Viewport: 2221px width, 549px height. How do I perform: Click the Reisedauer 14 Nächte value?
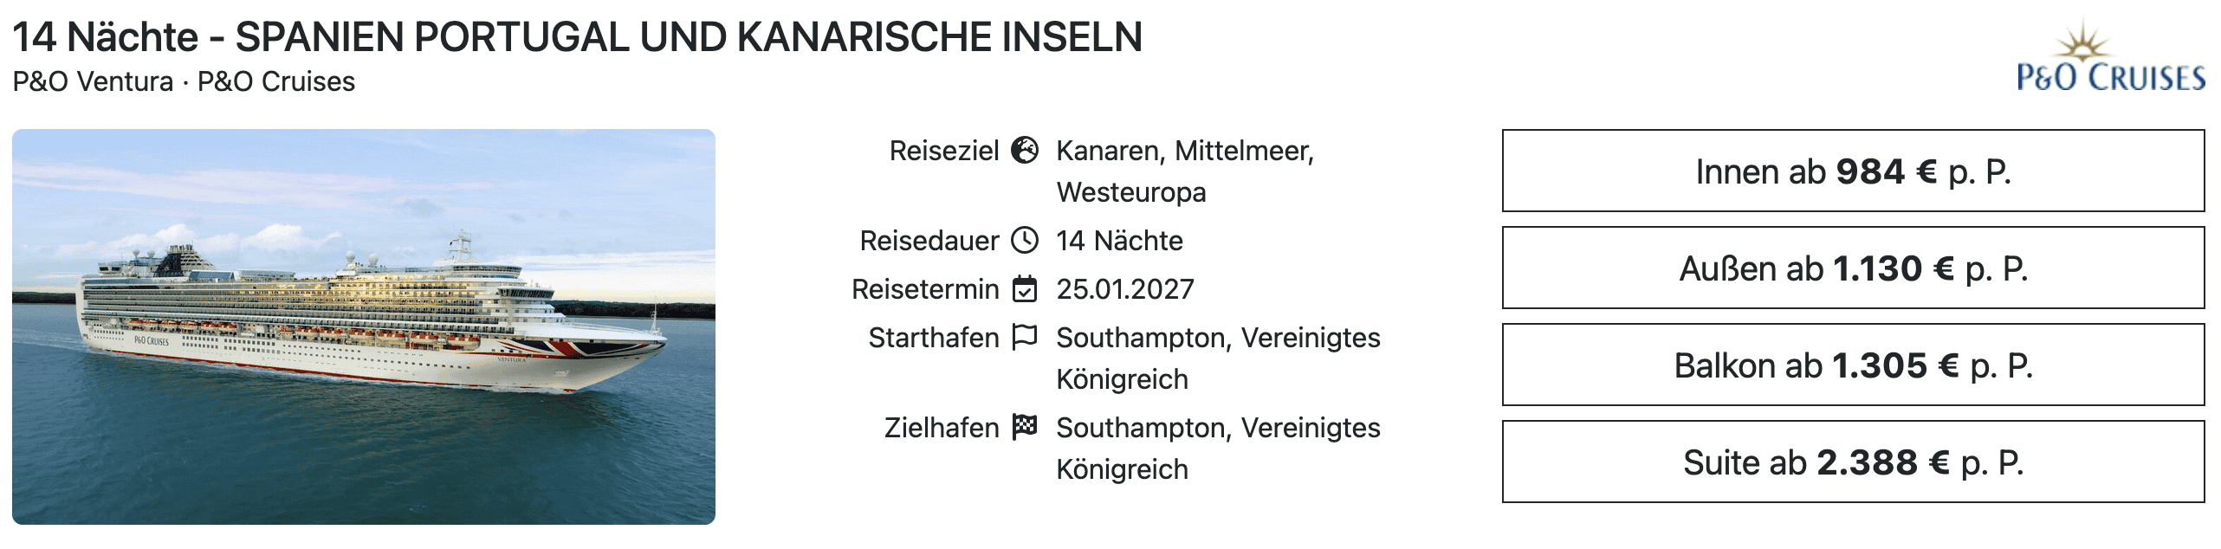[x=1120, y=241]
